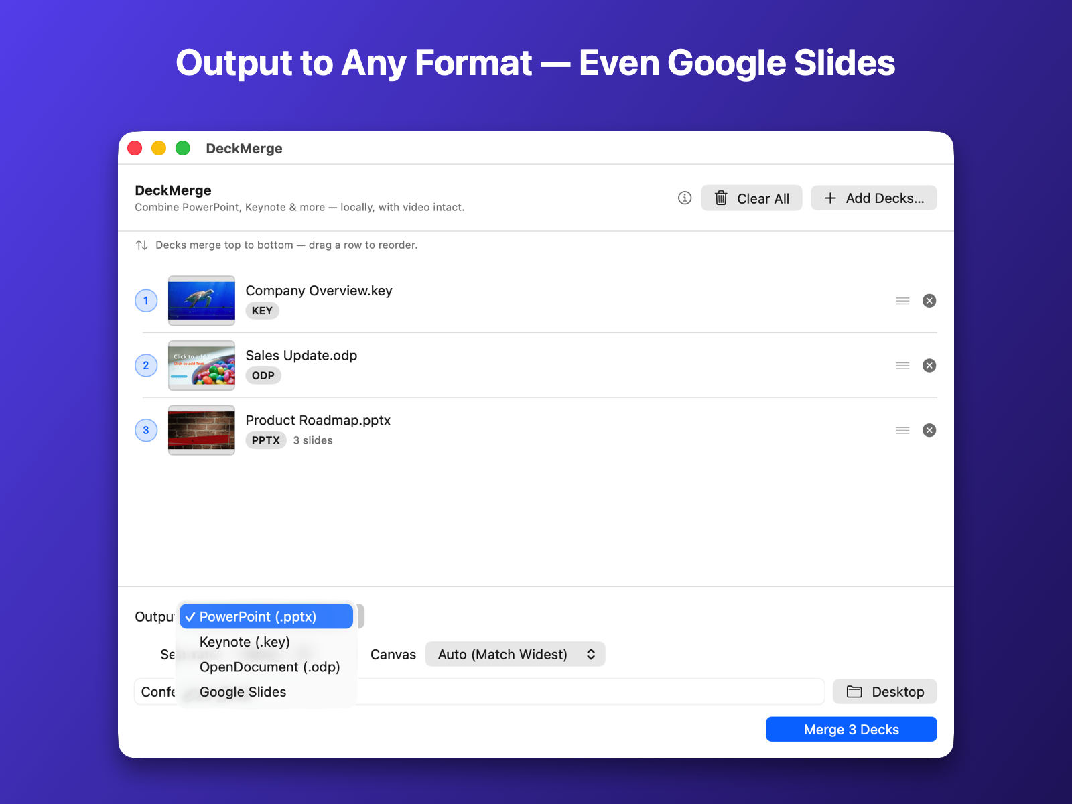
Task: Click the Sales Update.odp file name
Action: (x=301, y=356)
